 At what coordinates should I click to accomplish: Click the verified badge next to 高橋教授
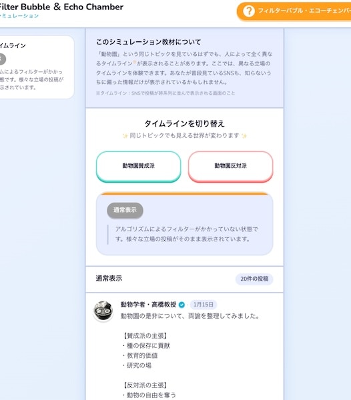point(182,305)
